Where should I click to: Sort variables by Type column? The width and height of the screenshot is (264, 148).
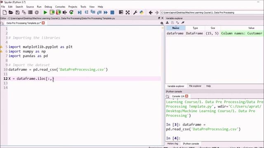pos(195,28)
